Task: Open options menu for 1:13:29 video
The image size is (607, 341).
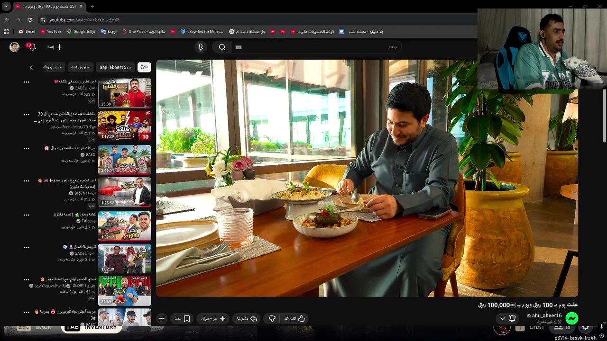Action: [x=27, y=115]
